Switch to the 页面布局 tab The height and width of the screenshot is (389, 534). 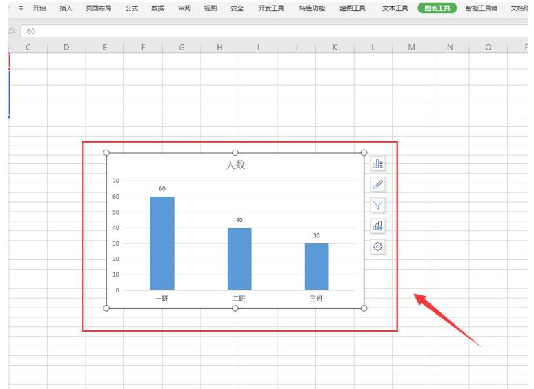pos(99,8)
